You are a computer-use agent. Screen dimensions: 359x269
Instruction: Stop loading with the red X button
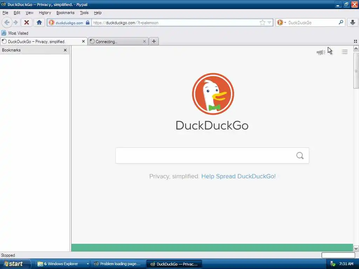[27, 22]
